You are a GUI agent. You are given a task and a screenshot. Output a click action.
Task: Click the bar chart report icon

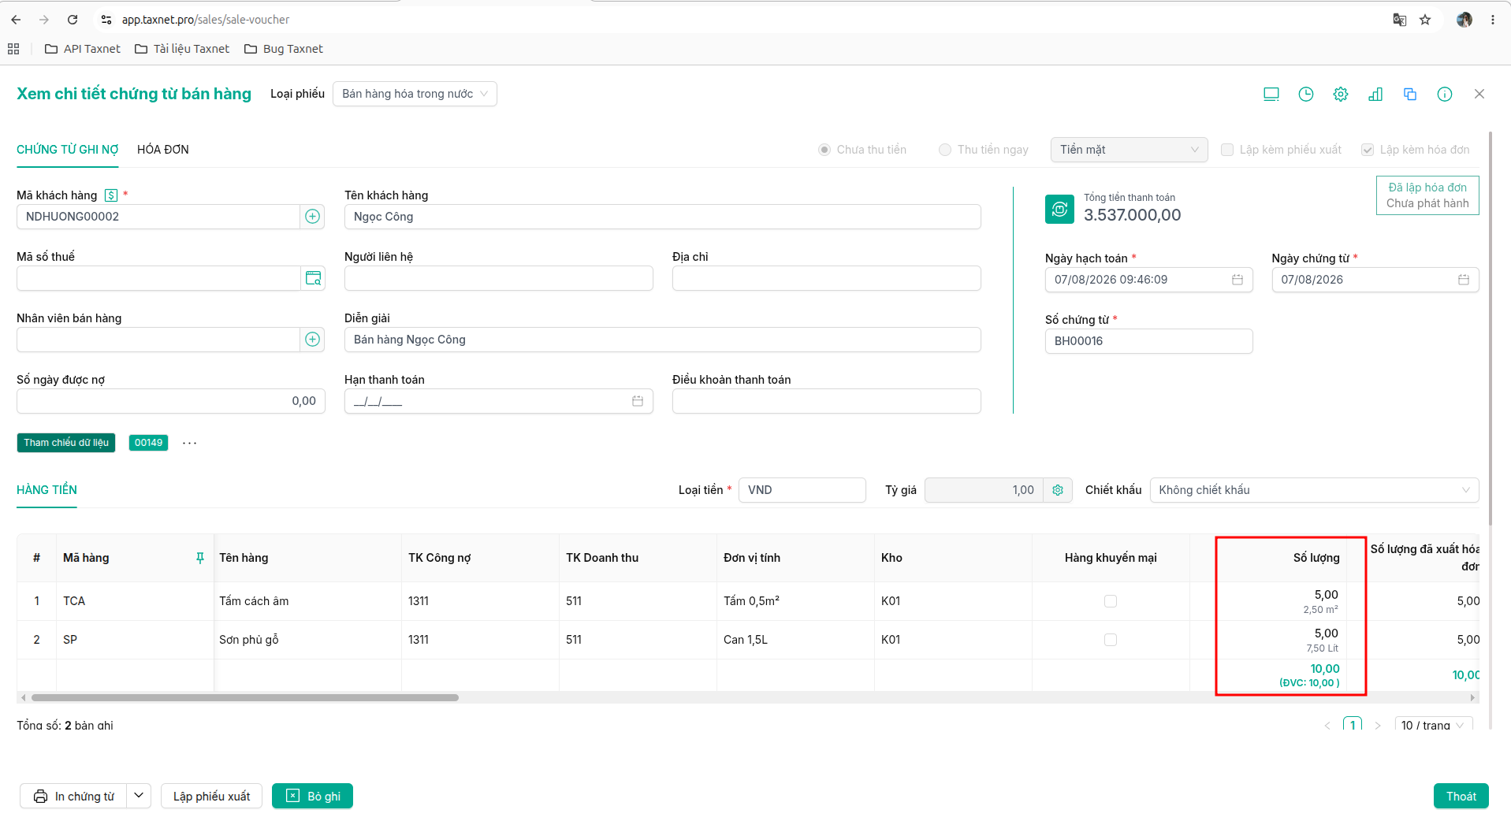point(1375,95)
